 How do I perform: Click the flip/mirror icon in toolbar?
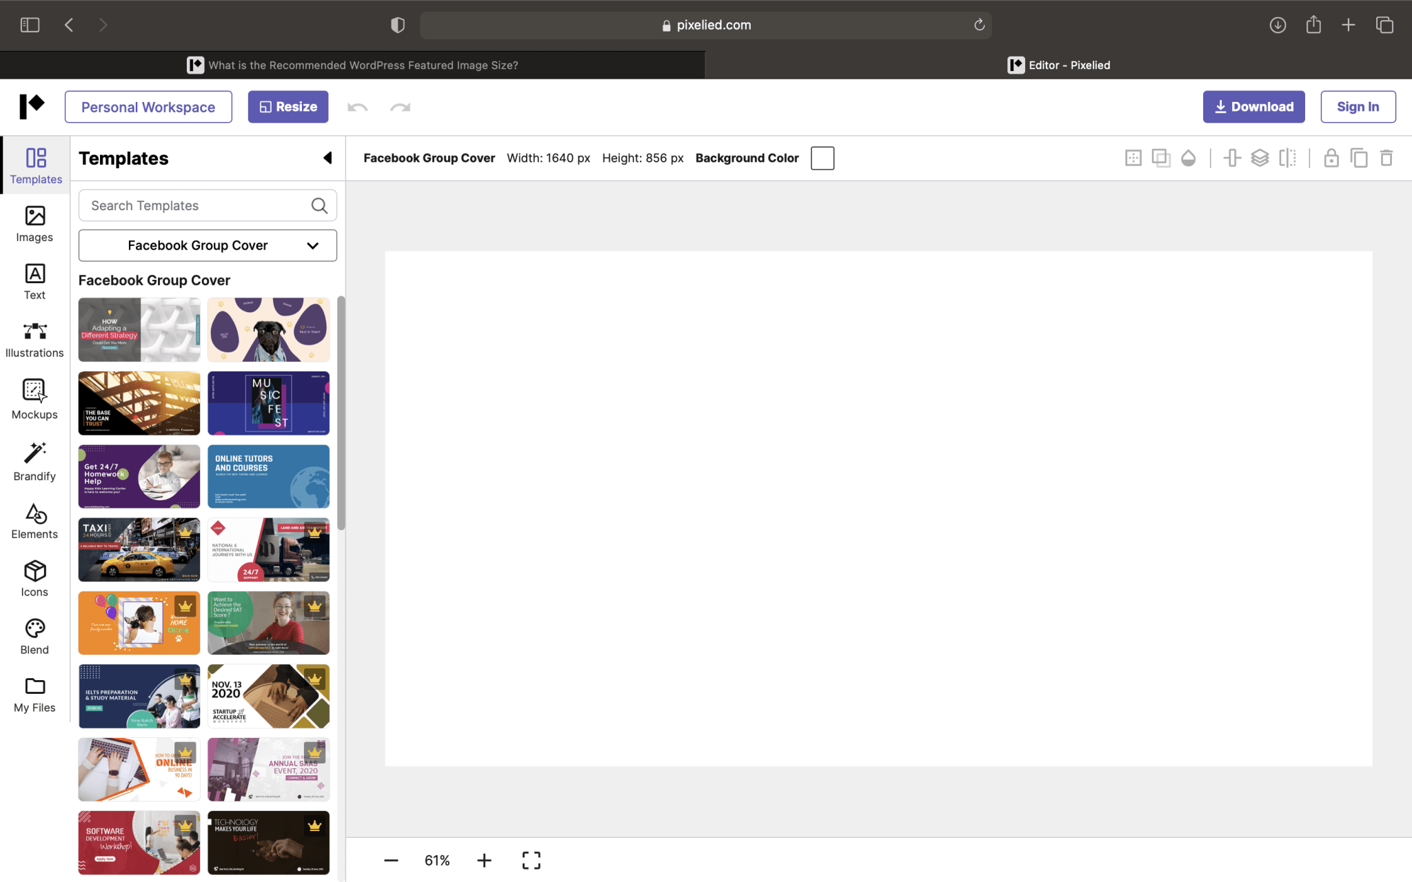point(1287,158)
